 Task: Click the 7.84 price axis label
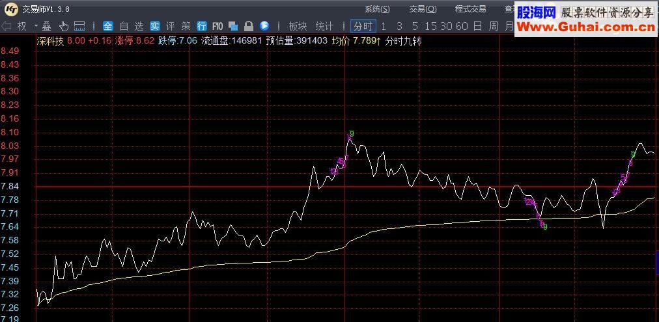pos(9,186)
